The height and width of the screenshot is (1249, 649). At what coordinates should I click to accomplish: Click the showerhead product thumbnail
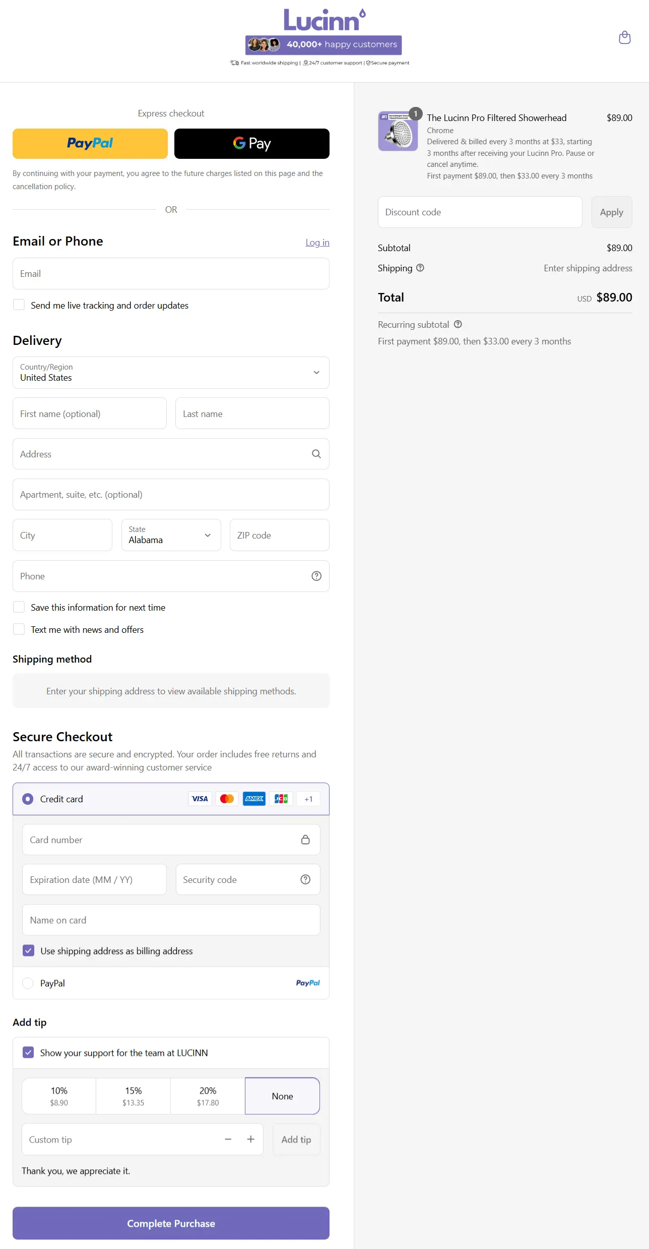398,131
